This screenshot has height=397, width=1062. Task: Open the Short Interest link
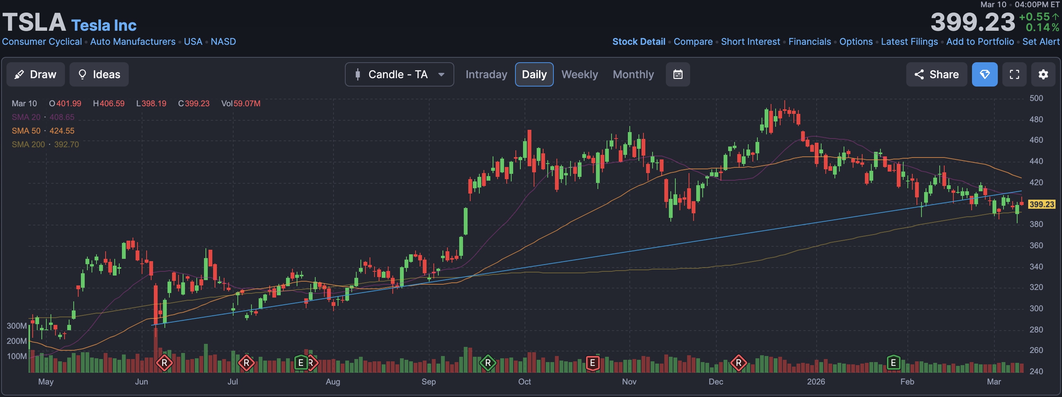[x=750, y=42]
